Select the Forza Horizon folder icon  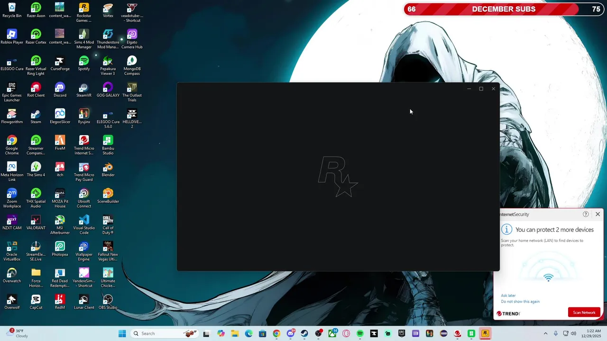point(36,278)
